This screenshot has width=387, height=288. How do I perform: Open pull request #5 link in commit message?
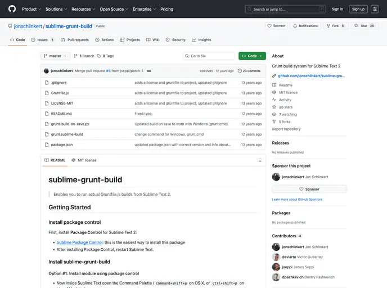pyautogui.click(x=109, y=71)
